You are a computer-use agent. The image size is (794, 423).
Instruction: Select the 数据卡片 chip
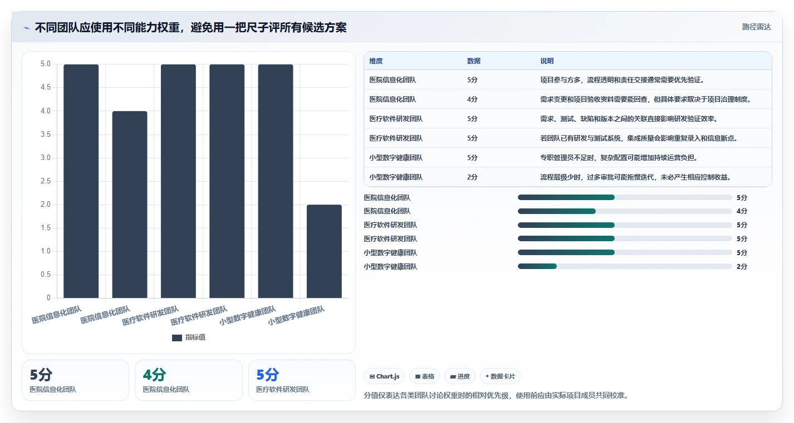[500, 376]
